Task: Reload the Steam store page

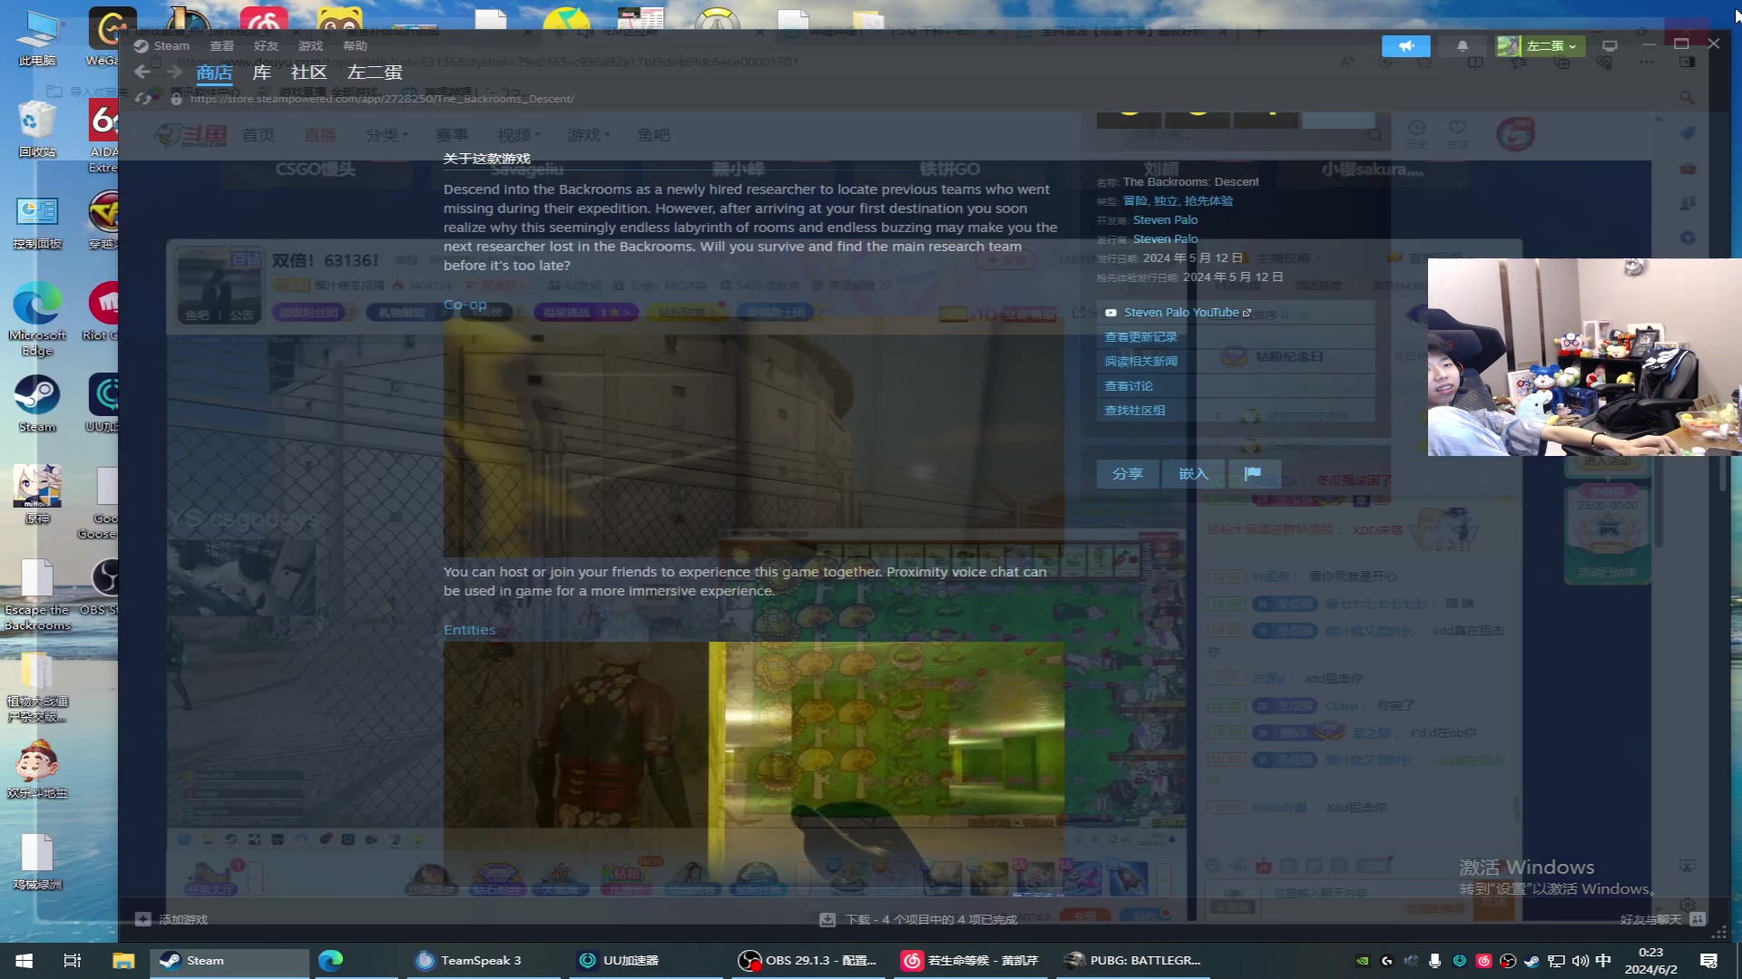Action: 143,99
